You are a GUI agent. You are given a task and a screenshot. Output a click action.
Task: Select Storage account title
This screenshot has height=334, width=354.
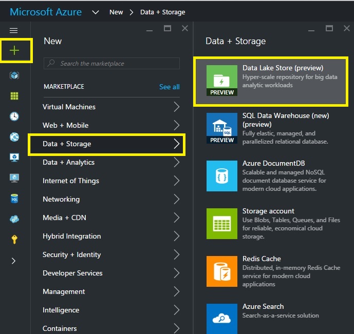(268, 211)
